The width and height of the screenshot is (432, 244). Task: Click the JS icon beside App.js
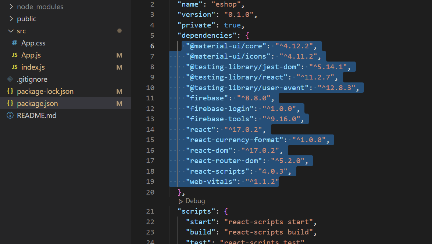(15, 55)
